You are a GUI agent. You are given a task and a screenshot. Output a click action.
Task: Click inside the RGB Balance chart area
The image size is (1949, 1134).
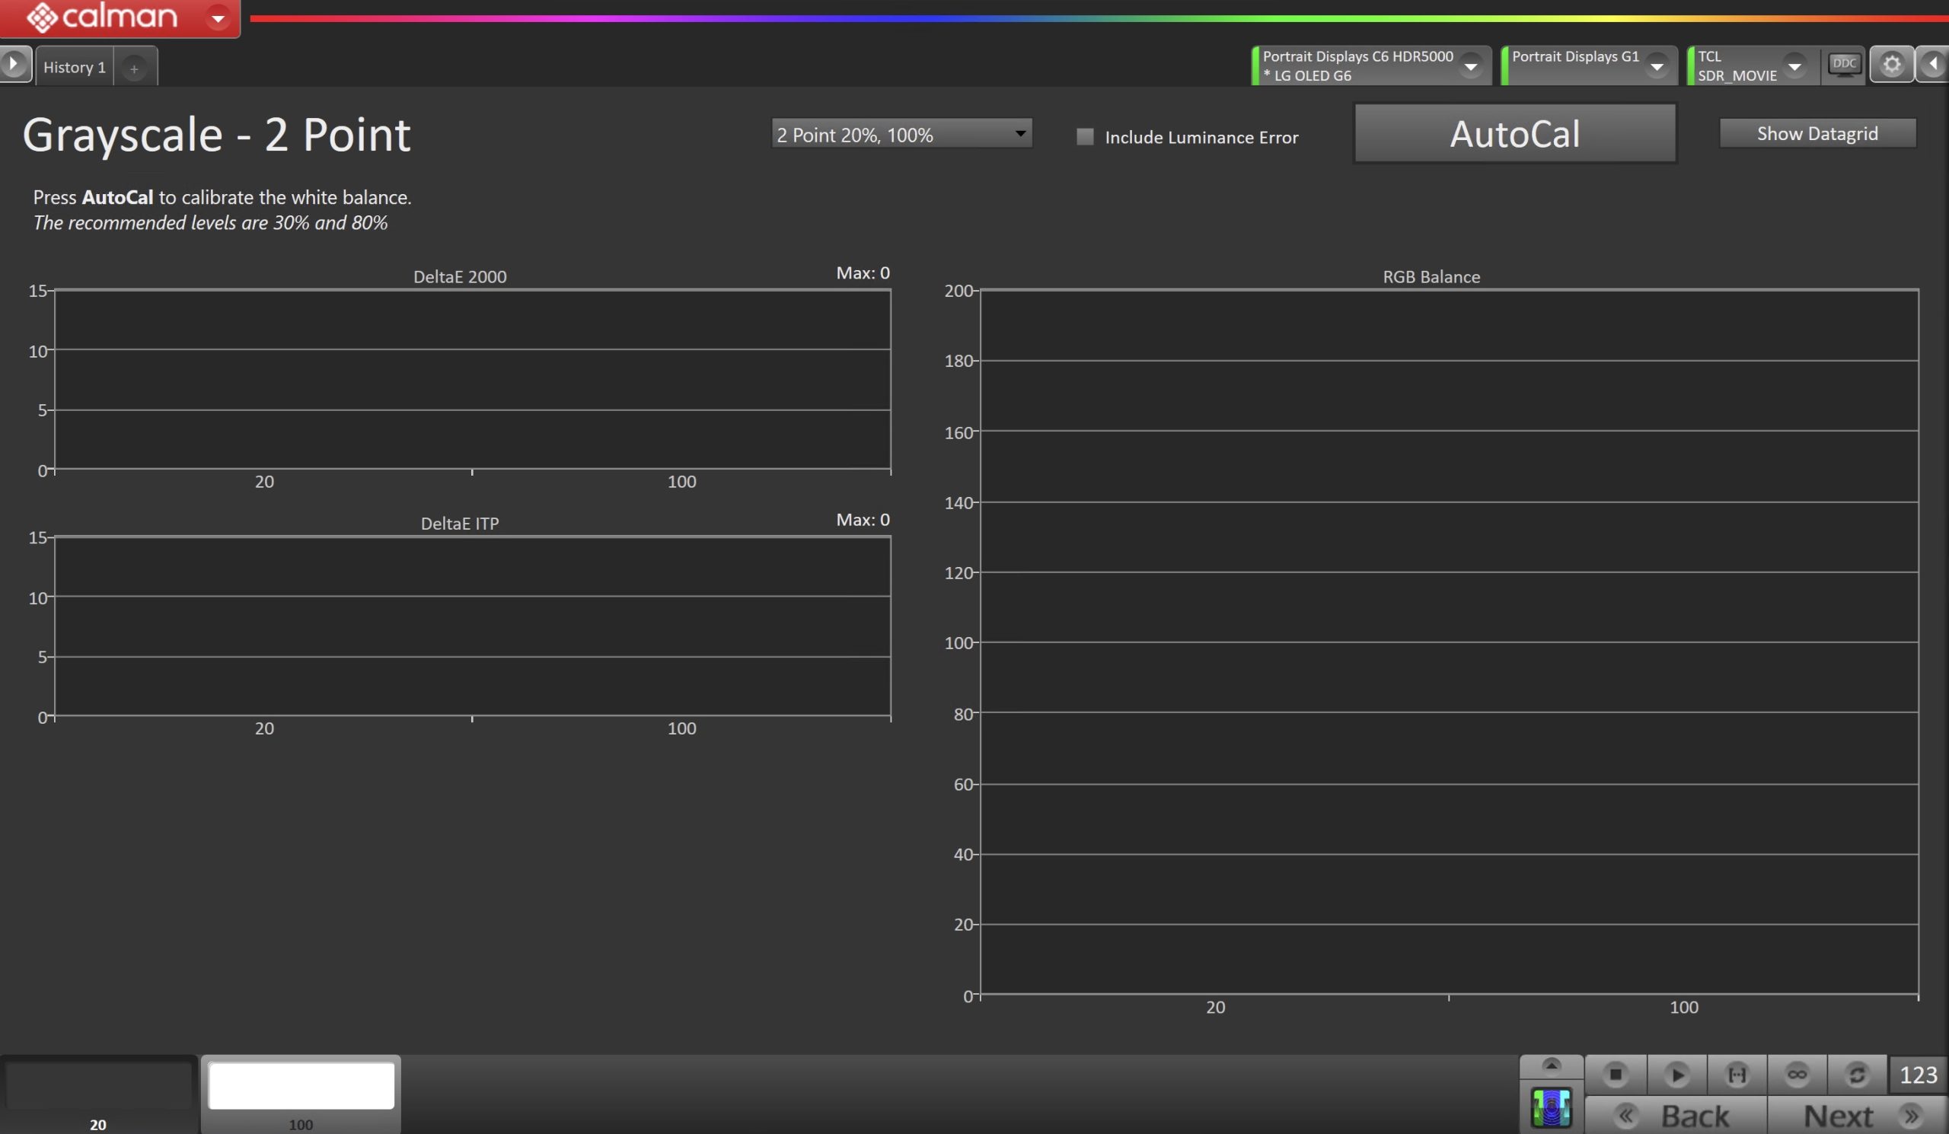pos(1450,642)
